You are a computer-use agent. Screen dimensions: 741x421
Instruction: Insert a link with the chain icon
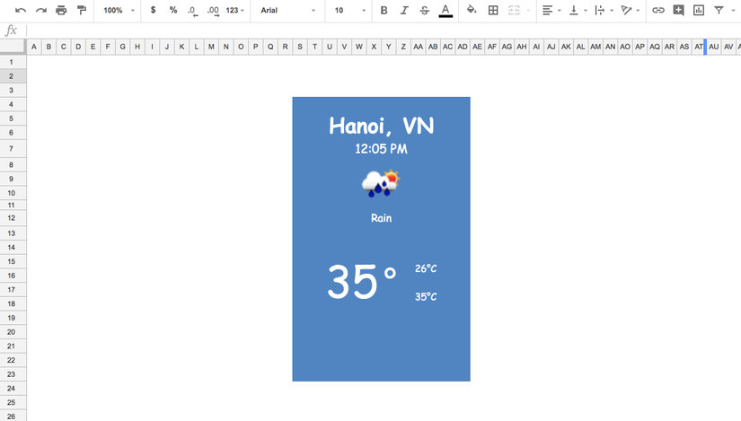pos(658,11)
